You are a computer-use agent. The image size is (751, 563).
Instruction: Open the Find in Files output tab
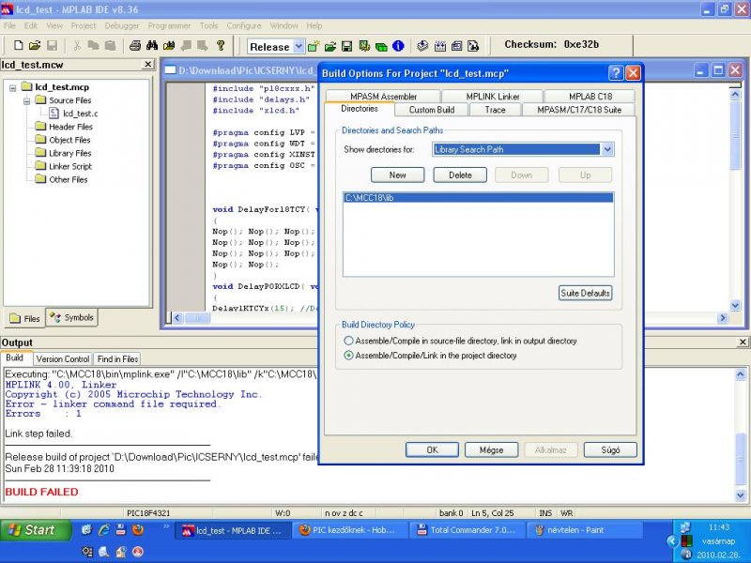[117, 358]
